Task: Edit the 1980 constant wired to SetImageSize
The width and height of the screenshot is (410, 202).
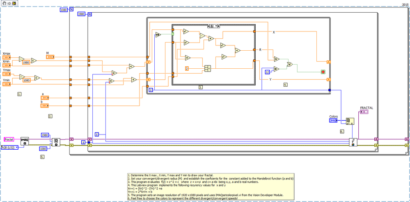Action: [x=45, y=135]
